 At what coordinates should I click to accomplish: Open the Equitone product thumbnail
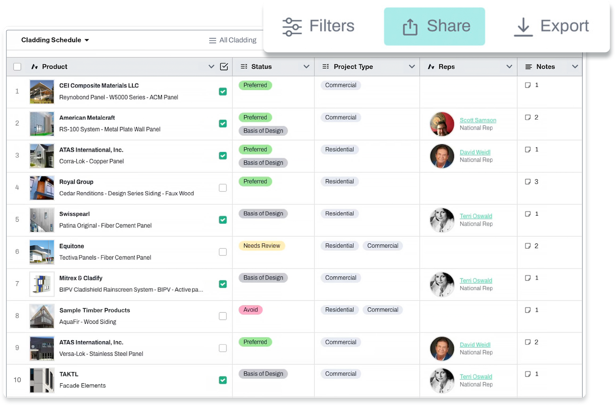click(42, 252)
